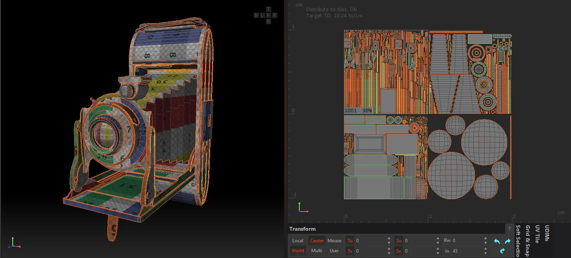571x258 pixels.
Task: Click the Tv translate button
Action: point(350,251)
